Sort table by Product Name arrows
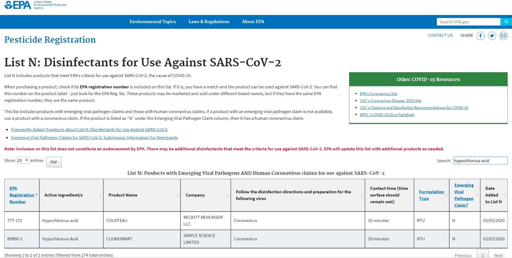The height and width of the screenshot is (258, 512). click(178, 195)
